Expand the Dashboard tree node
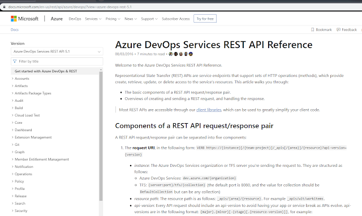 pos(12,130)
